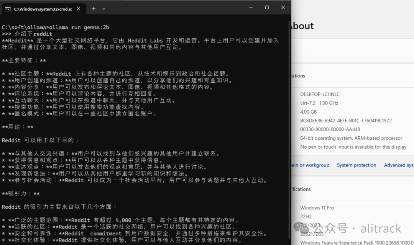
Task: Click the version 22H2 text
Action: click(x=306, y=217)
